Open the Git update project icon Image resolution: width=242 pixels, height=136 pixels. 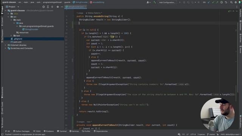point(209,2)
